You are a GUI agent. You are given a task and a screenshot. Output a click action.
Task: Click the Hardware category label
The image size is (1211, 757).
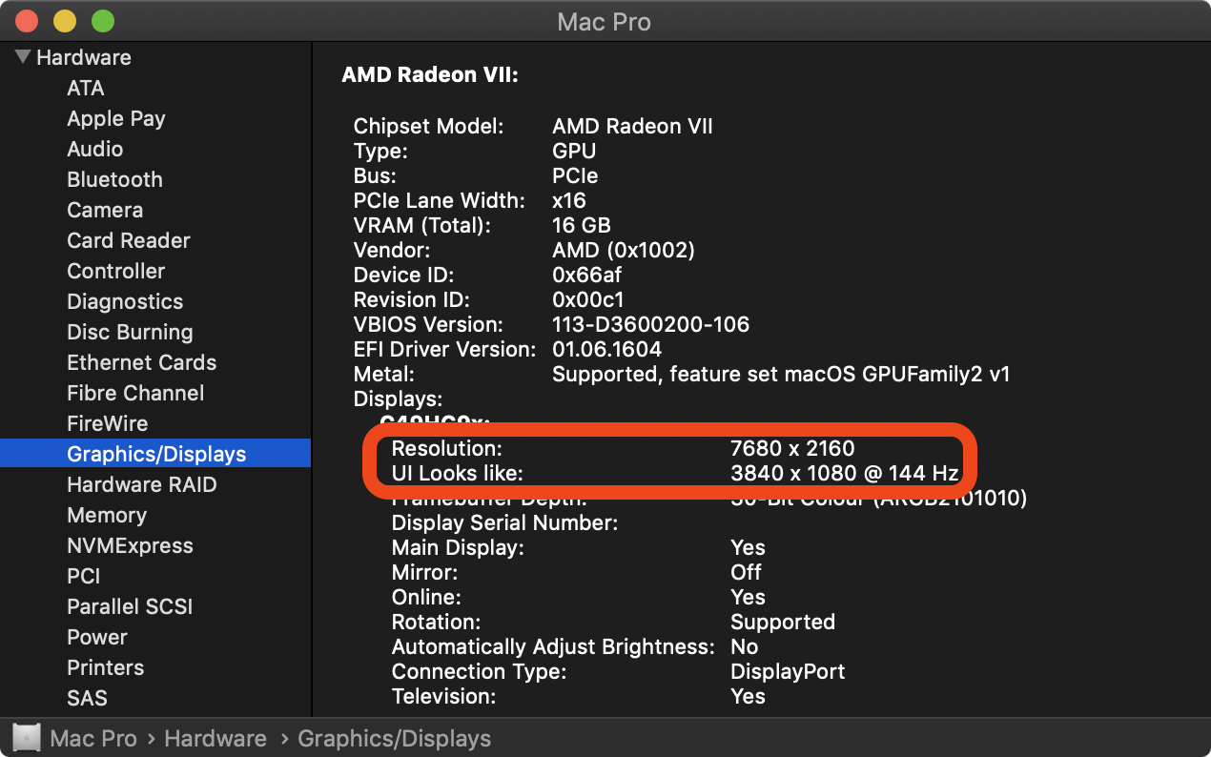point(84,57)
